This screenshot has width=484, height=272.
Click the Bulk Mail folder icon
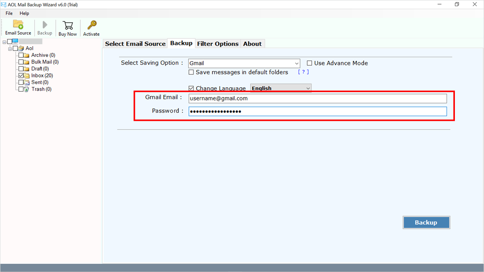26,62
